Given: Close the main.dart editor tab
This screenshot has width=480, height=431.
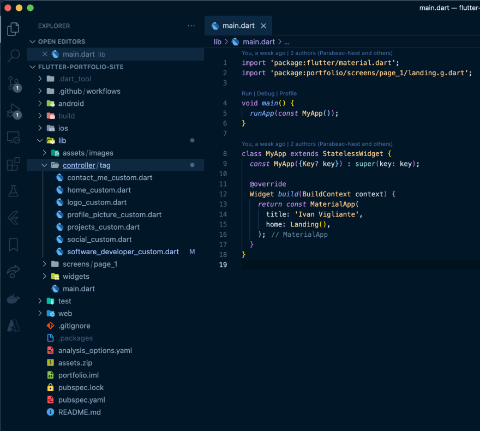Looking at the screenshot, I should tap(263, 26).
